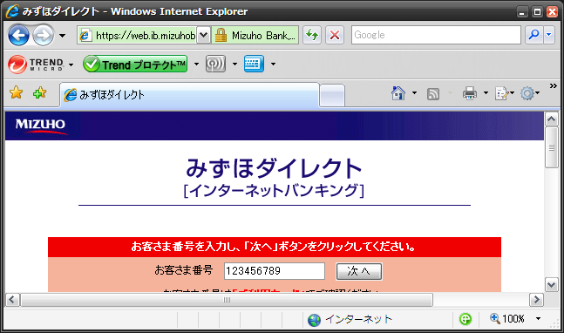Click the Home page icon

[398, 93]
